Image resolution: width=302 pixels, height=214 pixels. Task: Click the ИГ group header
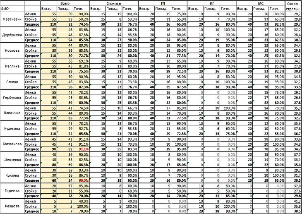coord(212,3)
